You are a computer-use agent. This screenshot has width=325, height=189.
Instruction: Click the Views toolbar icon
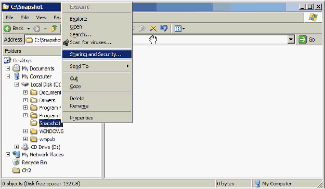click(x=178, y=29)
